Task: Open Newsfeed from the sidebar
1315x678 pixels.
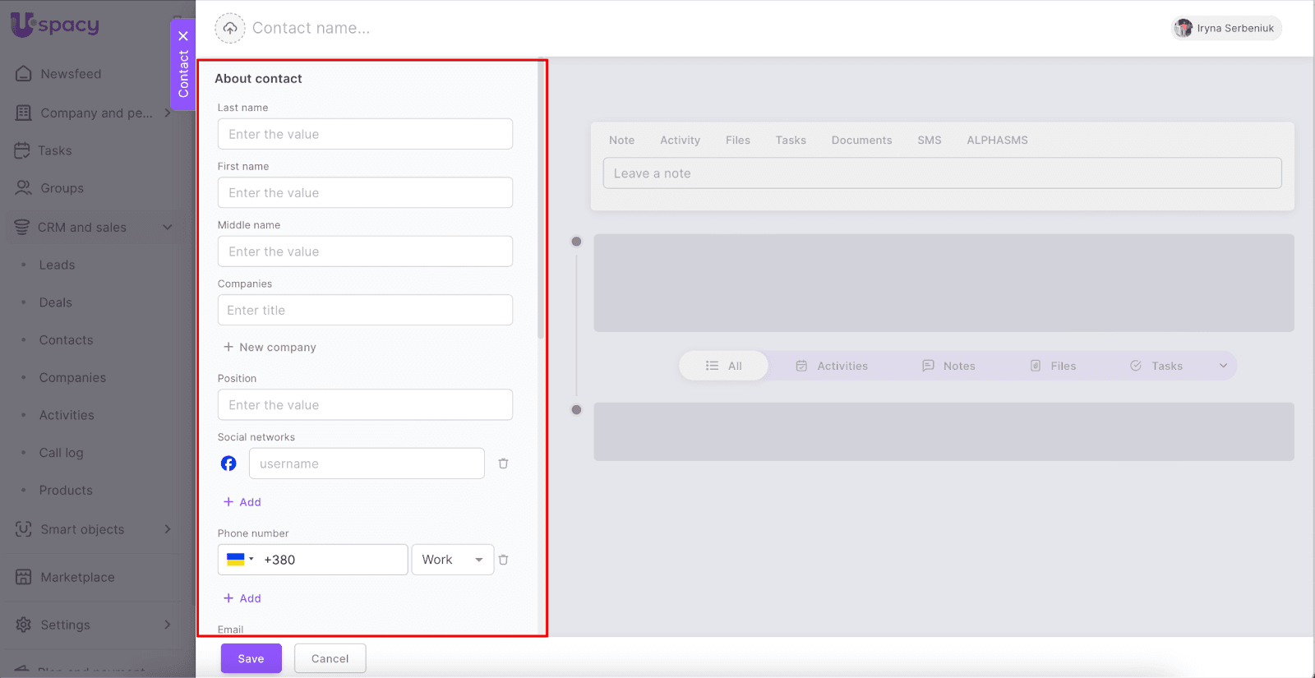Action: pyautogui.click(x=71, y=74)
